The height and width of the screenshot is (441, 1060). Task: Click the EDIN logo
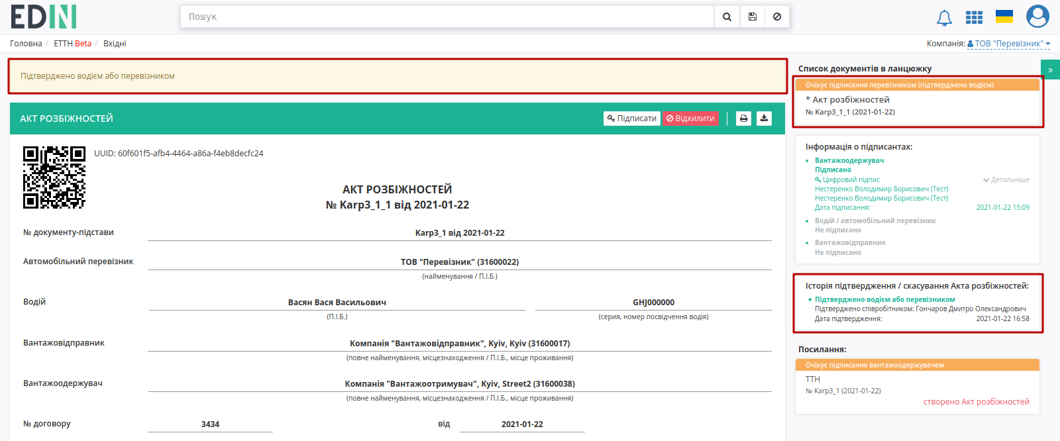click(44, 17)
